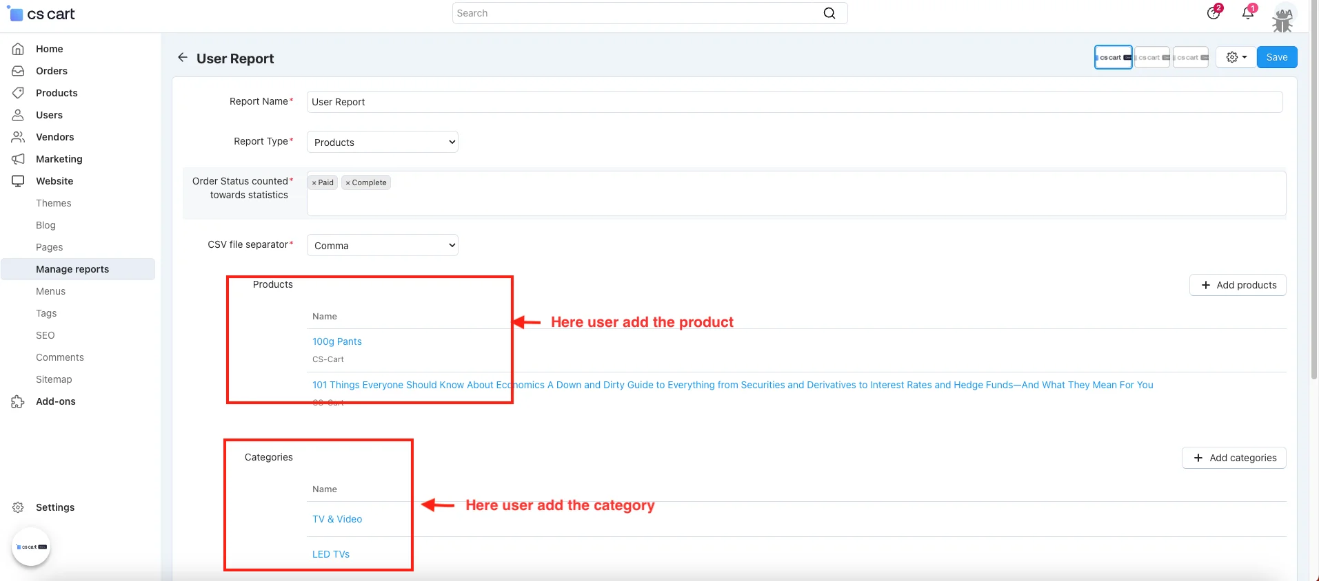Image resolution: width=1319 pixels, height=581 pixels.
Task: Open the Report Type dropdown
Action: (383, 142)
